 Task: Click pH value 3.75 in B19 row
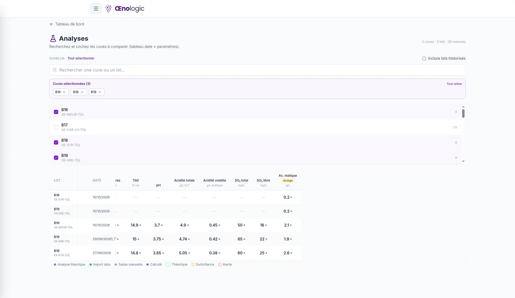tap(157, 239)
